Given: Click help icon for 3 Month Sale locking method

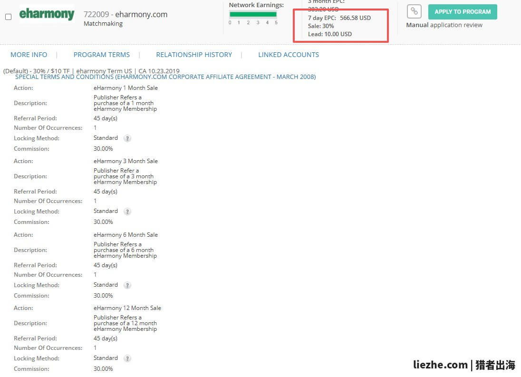Looking at the screenshot, I should (127, 212).
